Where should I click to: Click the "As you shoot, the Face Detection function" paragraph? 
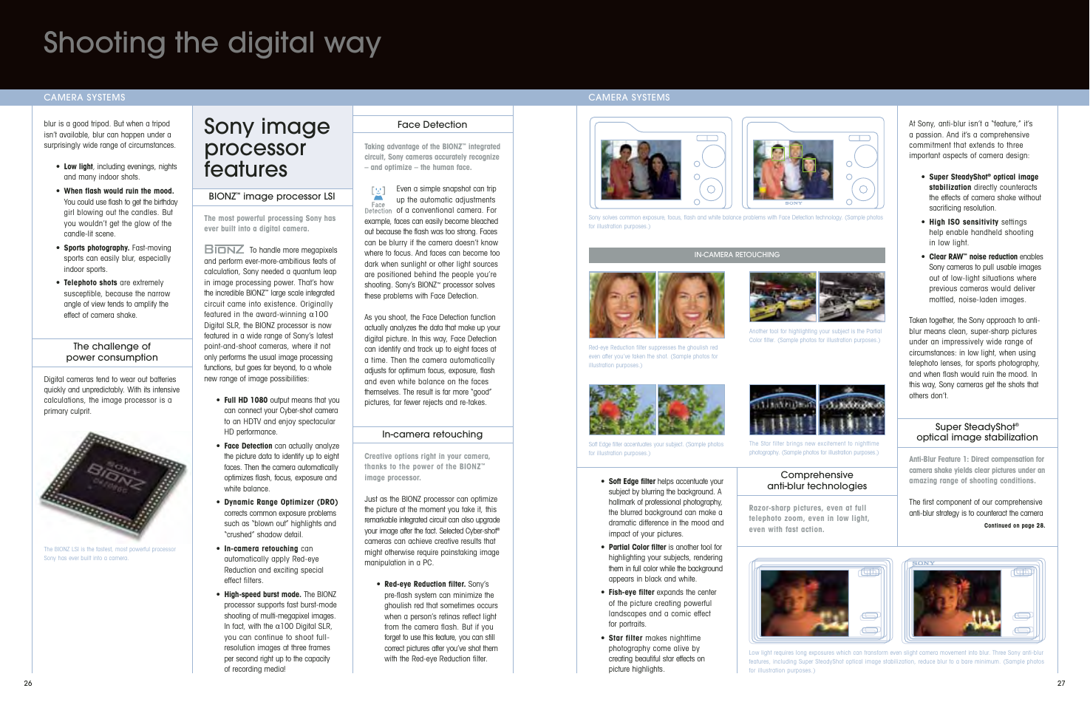[432, 360]
